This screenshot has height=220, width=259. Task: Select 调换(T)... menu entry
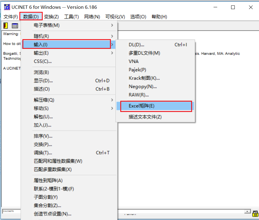[69, 153]
